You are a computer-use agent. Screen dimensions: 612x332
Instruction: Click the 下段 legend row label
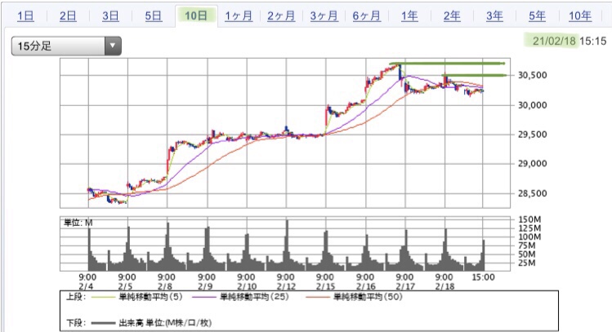(x=75, y=323)
